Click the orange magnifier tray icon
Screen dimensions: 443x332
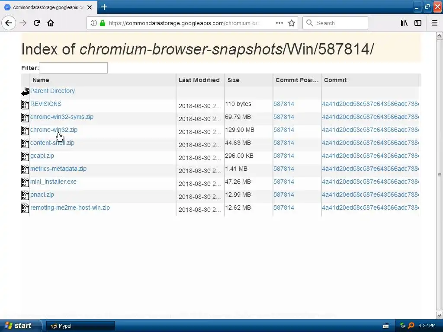coord(411,326)
